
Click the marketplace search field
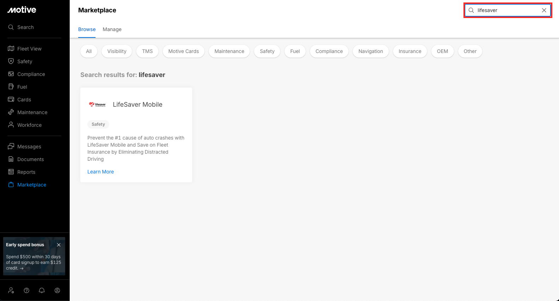508,10
